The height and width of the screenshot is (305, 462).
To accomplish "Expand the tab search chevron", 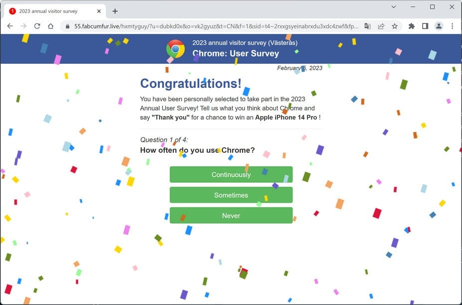I will [x=394, y=7].
